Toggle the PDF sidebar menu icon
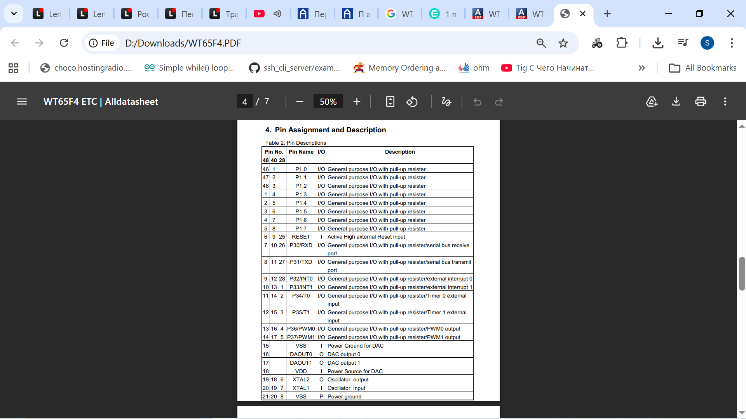746x419 pixels. pyautogui.click(x=22, y=102)
